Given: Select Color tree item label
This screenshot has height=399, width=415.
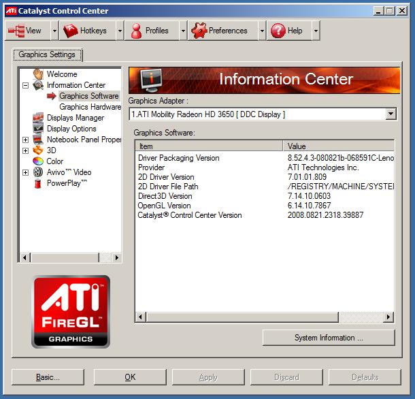Looking at the screenshot, I should pos(55,161).
